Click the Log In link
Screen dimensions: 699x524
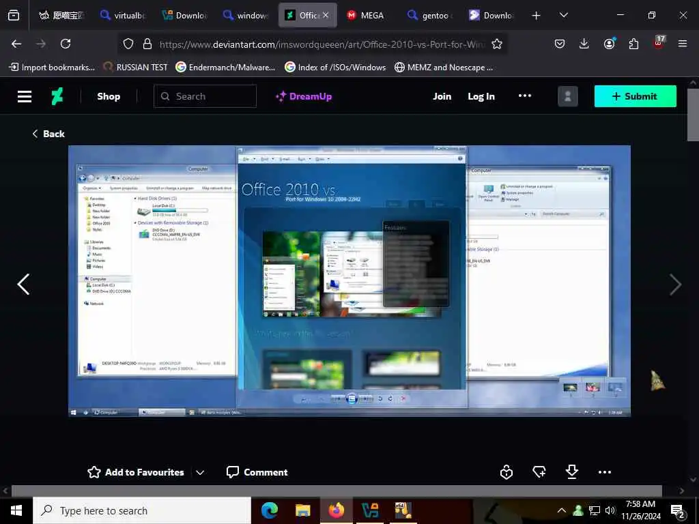(481, 96)
